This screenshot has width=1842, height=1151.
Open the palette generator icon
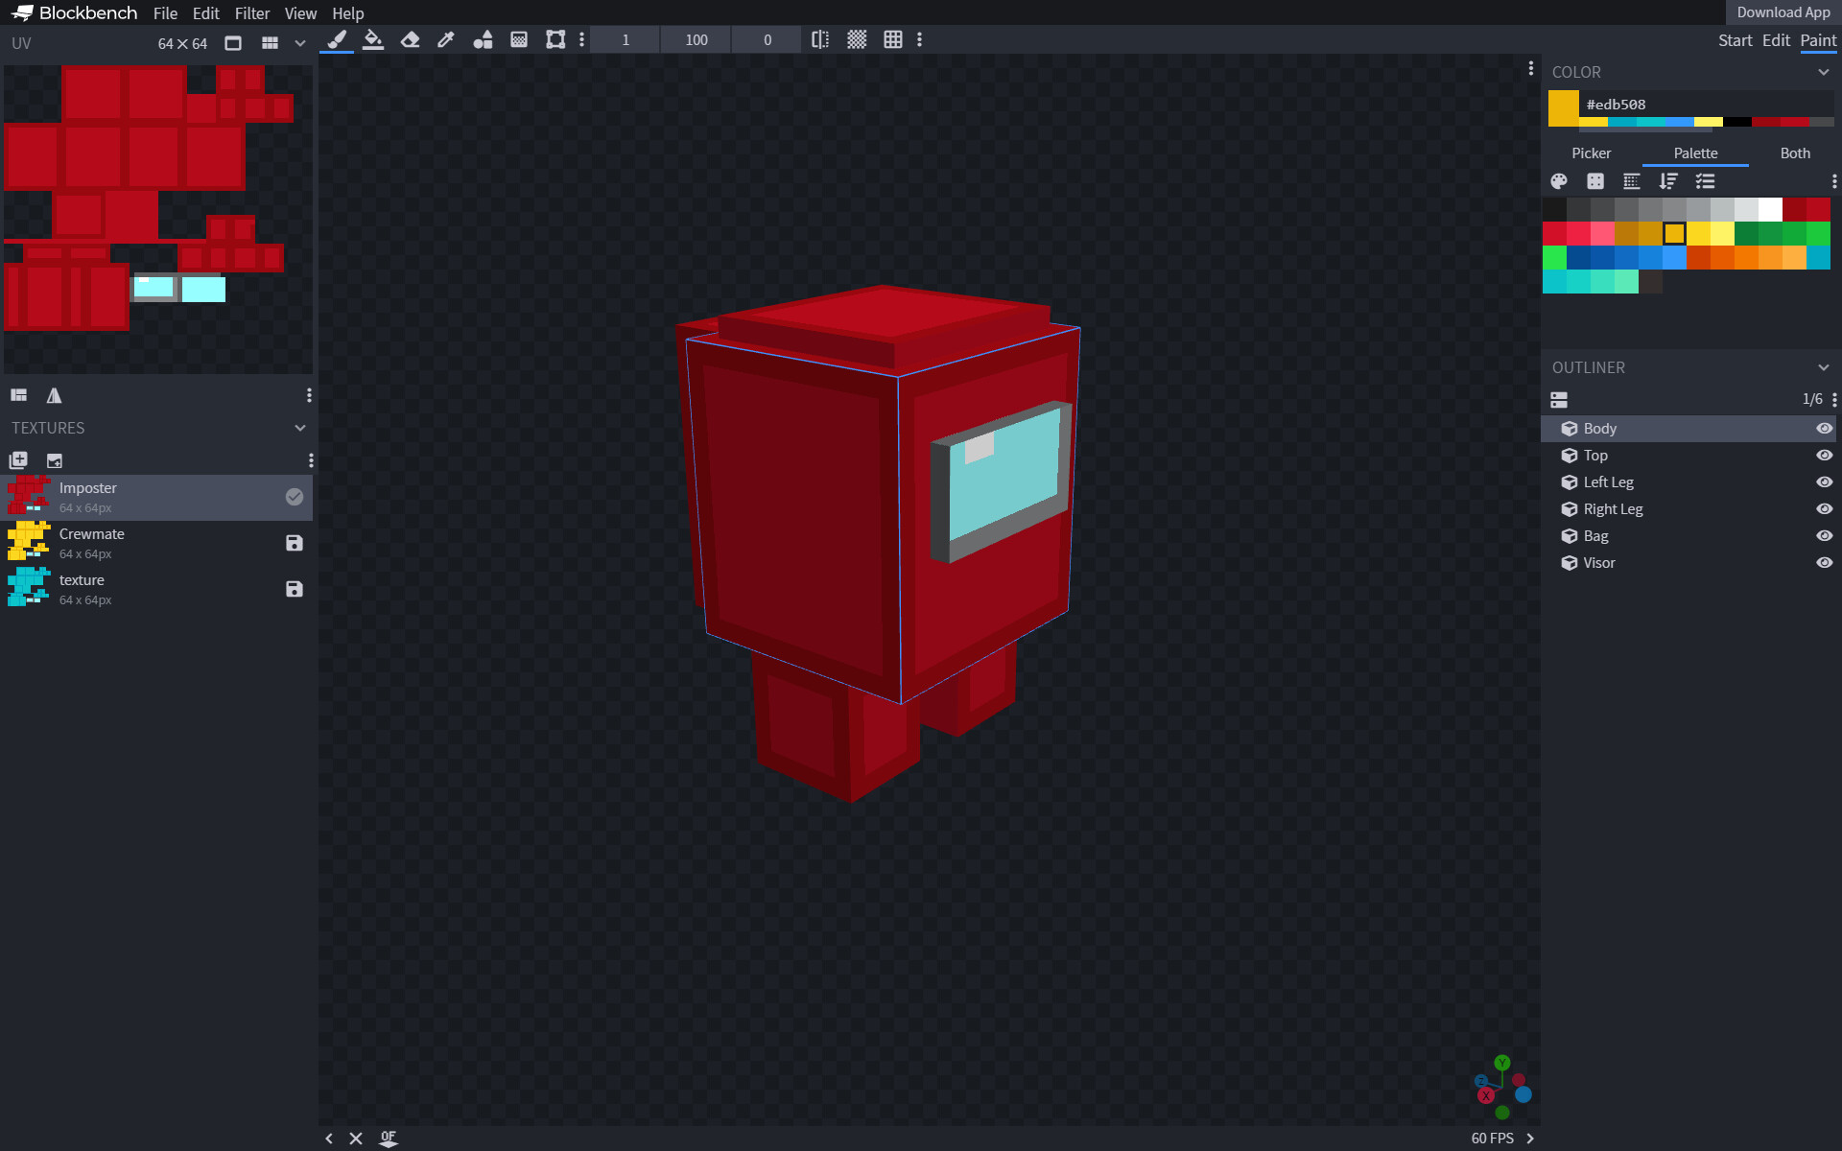pyautogui.click(x=1559, y=181)
